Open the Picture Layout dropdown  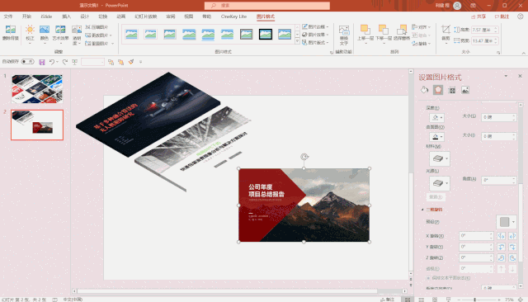[315, 42]
